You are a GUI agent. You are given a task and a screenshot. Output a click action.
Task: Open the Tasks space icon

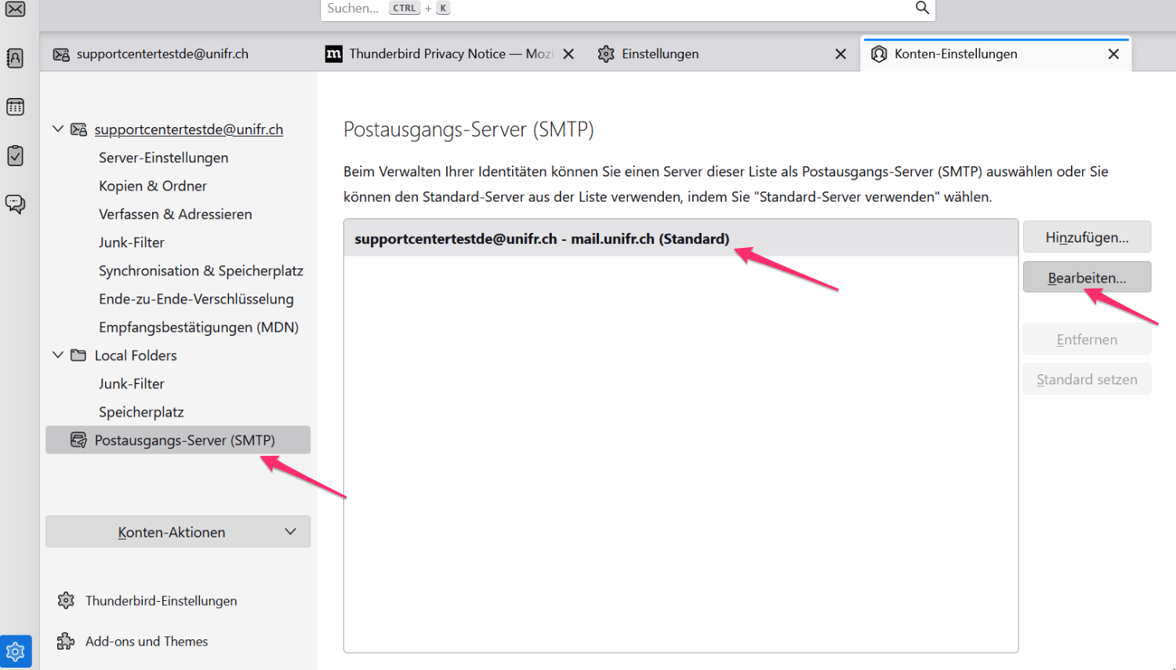15,155
